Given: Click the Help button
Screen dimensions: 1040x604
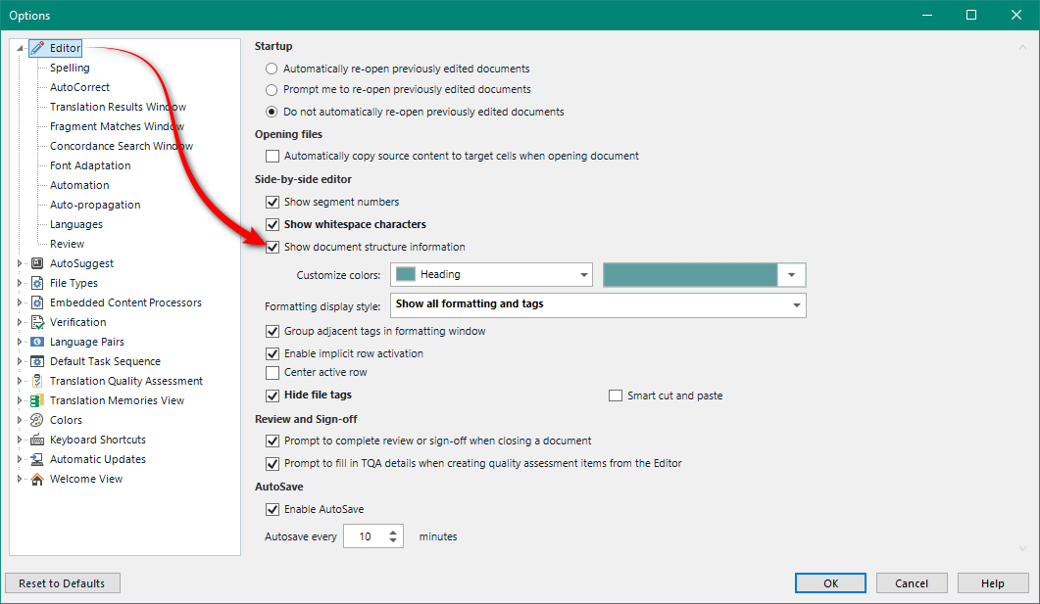Looking at the screenshot, I should tap(992, 583).
